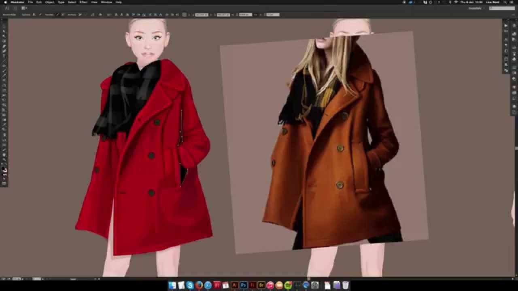Open the Essentials workspace switcher

[477, 8]
